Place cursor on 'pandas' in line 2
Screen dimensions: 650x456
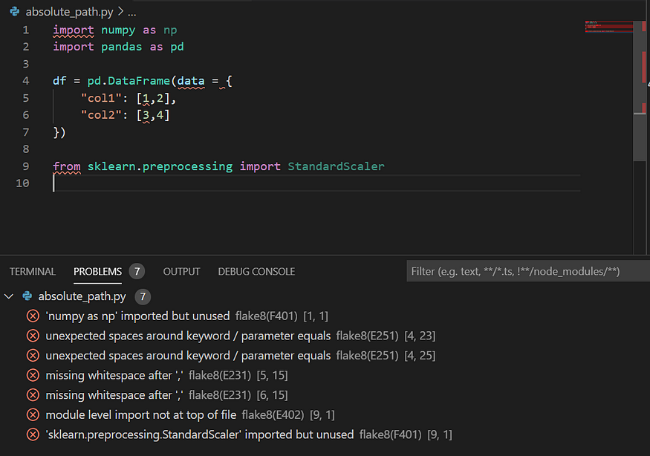click(122, 47)
